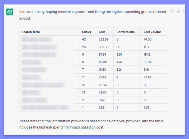This screenshot has width=189, height=139.
Task: Give the response a thumbs up
Action: 178,11
